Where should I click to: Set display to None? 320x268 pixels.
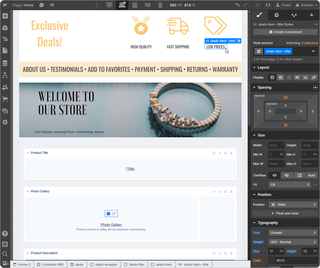[314, 77]
